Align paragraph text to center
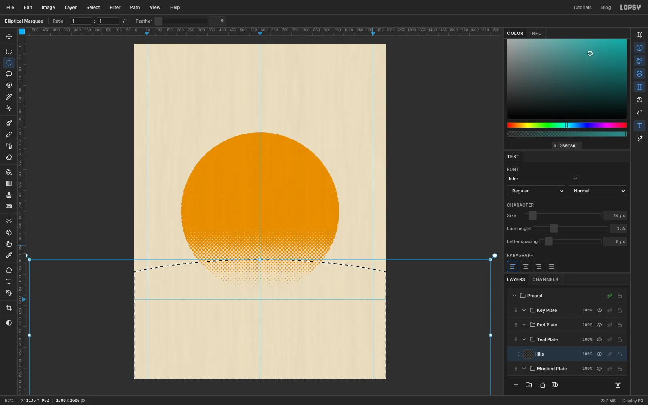Viewport: 648px width, 405px height. click(x=525, y=266)
